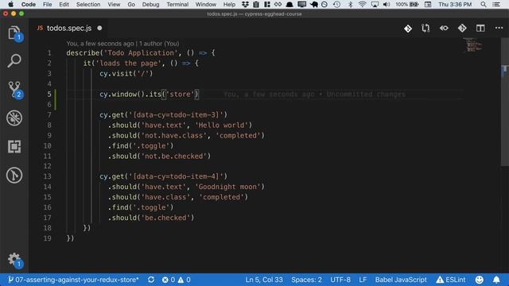Change file encoding UTF-8
The width and height of the screenshot is (509, 286).
340,280
